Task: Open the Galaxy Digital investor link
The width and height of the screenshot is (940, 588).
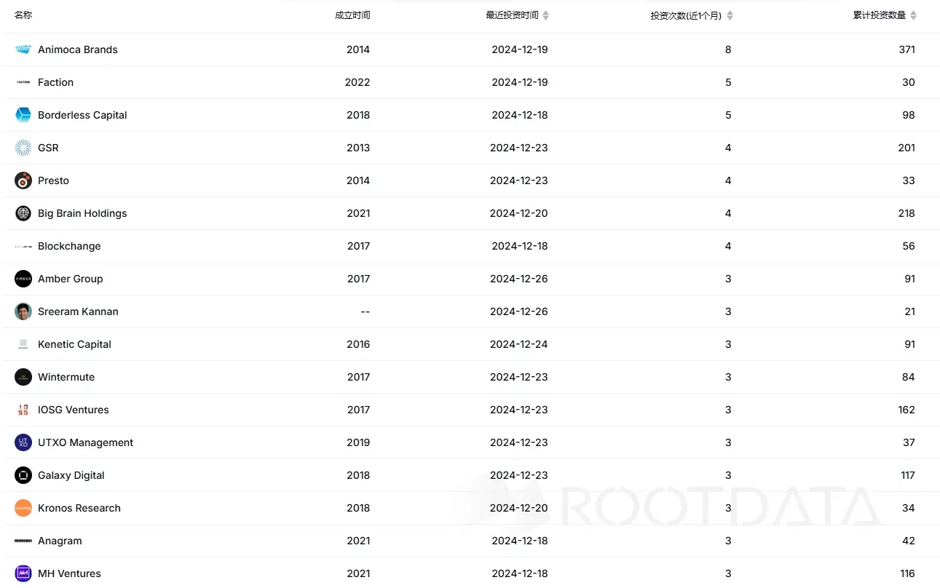Action: (71, 475)
